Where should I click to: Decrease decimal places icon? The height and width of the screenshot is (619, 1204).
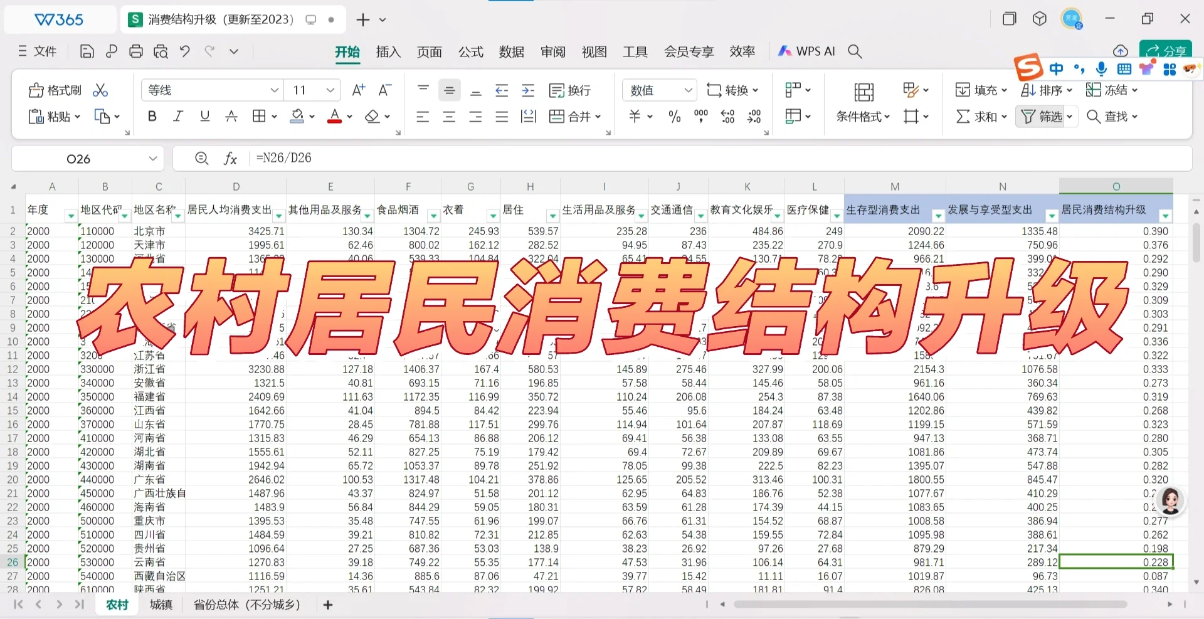[x=754, y=117]
